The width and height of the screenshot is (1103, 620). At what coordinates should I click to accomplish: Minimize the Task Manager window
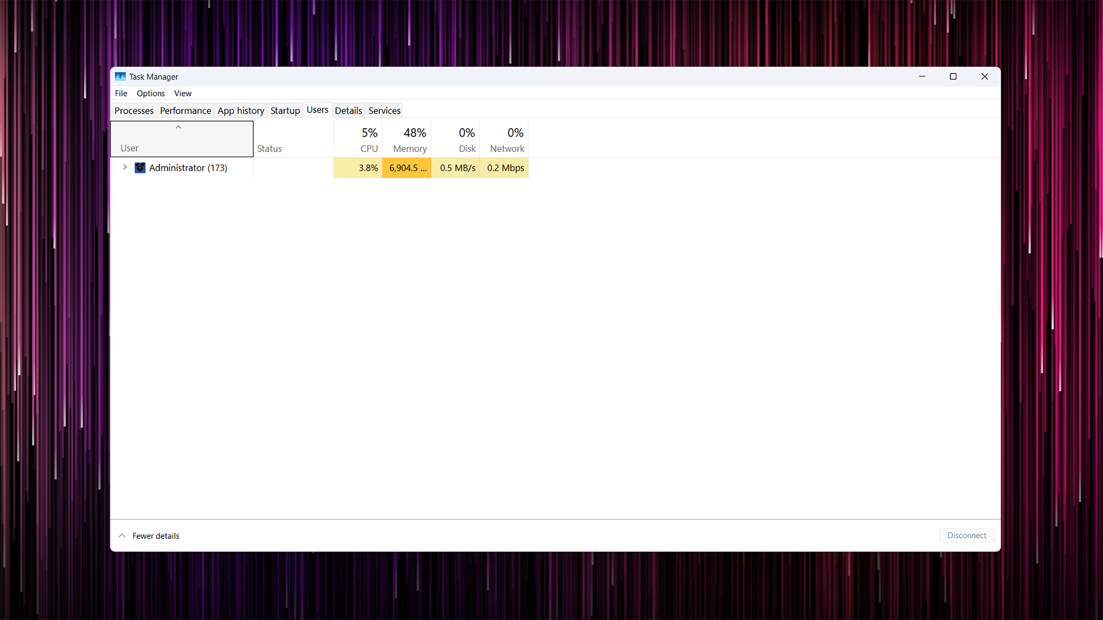[x=922, y=76]
